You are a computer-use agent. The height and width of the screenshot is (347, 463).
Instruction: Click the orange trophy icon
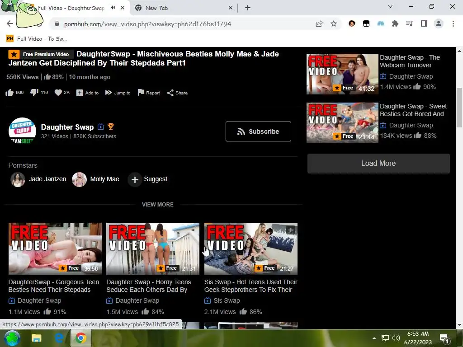(x=111, y=127)
